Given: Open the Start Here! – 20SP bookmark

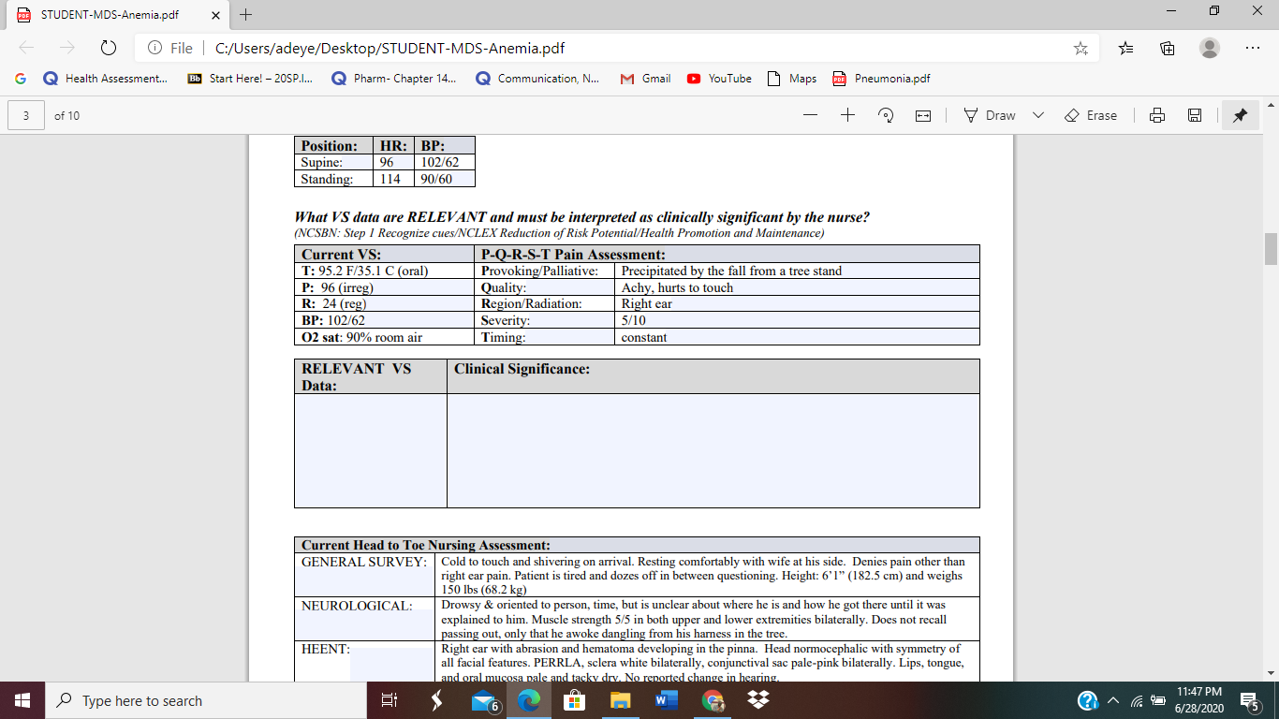Looking at the screenshot, I should pyautogui.click(x=250, y=79).
